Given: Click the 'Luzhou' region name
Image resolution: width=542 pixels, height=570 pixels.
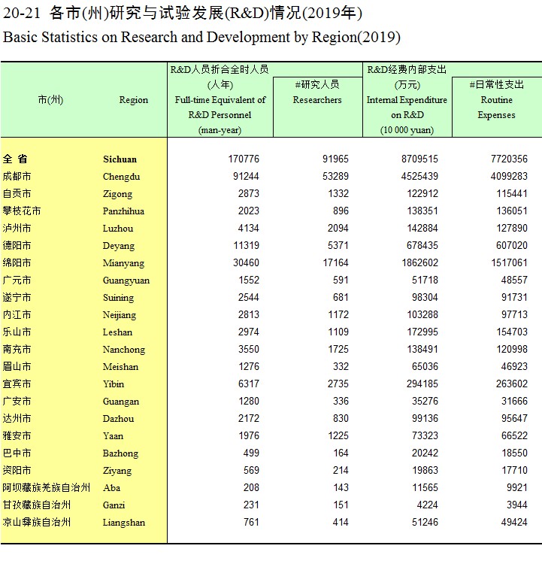Looking at the screenshot, I should [118, 229].
